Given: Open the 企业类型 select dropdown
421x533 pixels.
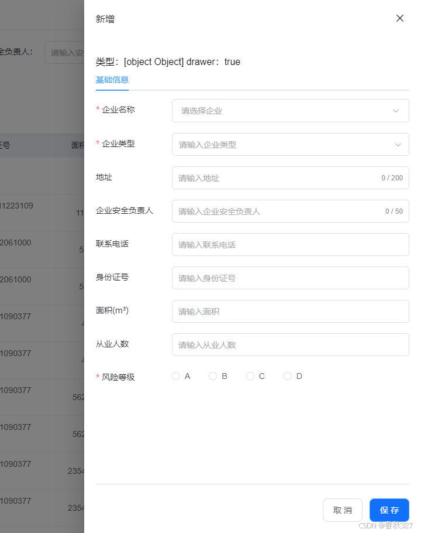Looking at the screenshot, I should click(x=291, y=145).
